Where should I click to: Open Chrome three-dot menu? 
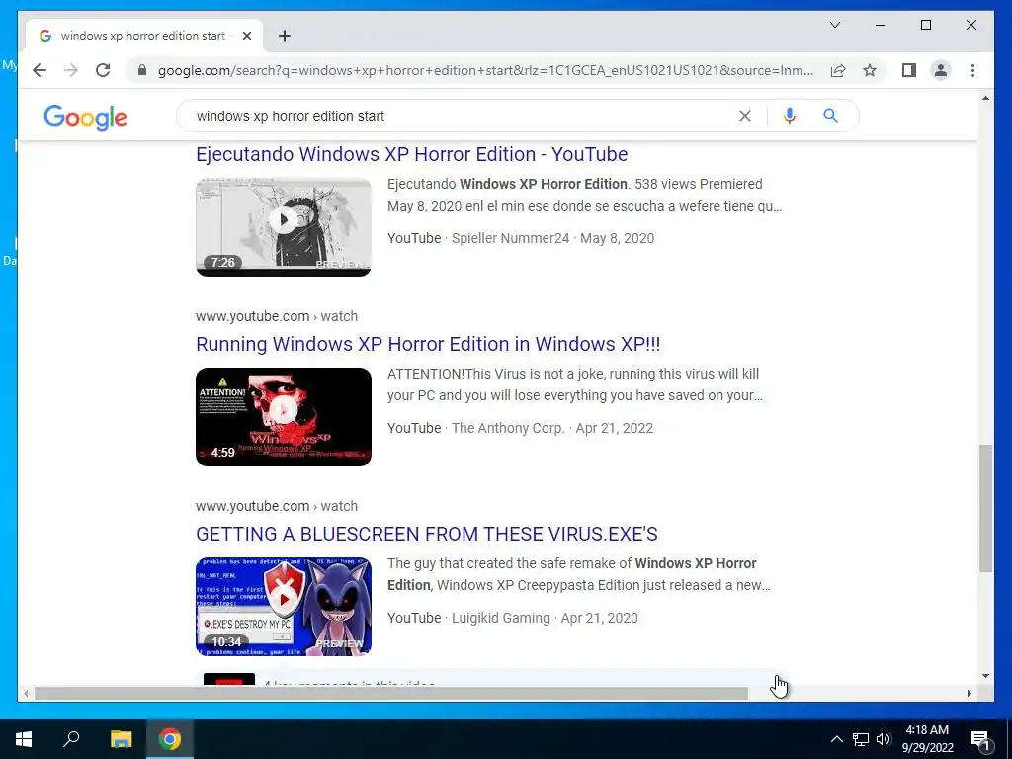point(972,70)
